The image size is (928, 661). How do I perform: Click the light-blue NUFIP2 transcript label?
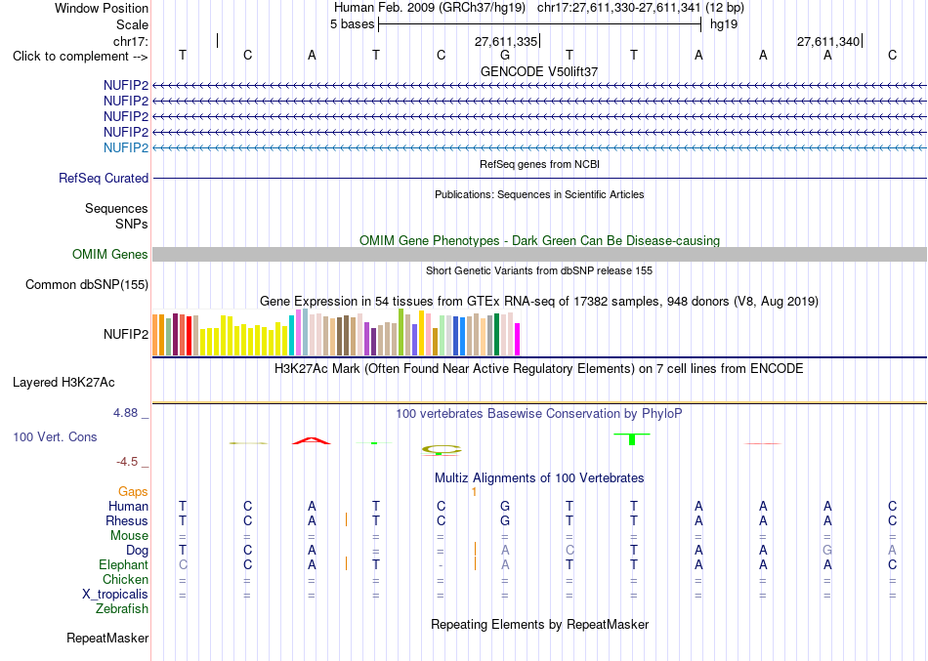pyautogui.click(x=125, y=148)
